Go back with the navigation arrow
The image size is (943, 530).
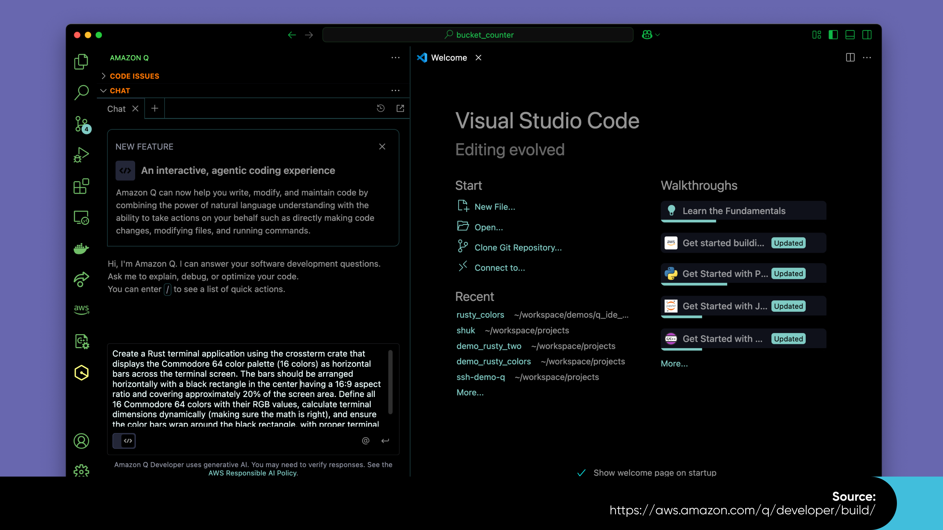click(292, 35)
